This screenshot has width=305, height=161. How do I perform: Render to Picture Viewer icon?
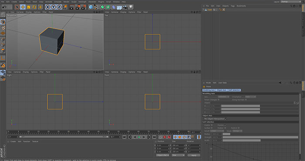tap(78, 7)
